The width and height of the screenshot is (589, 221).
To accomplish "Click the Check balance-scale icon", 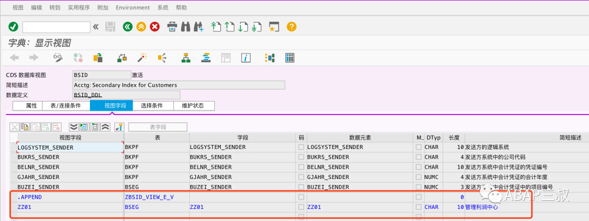I will point(122,58).
